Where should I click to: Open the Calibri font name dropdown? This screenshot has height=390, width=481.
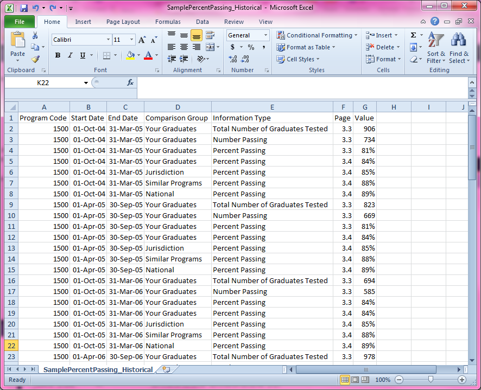pyautogui.click(x=108, y=40)
